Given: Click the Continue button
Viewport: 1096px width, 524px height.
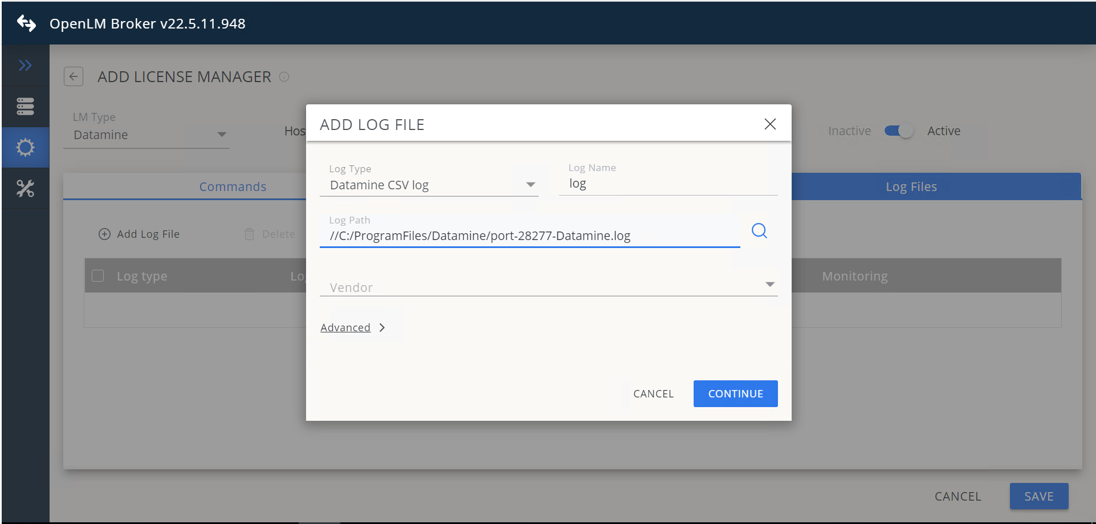Looking at the screenshot, I should point(735,393).
